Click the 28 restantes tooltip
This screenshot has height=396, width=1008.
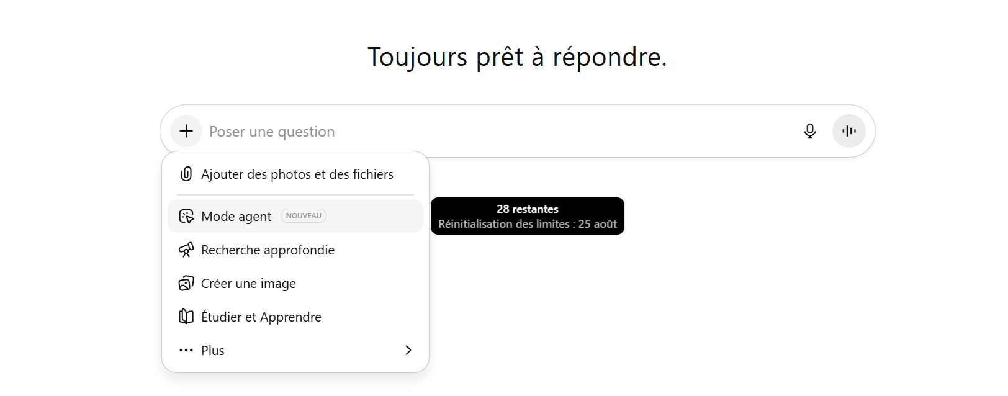[527, 216]
